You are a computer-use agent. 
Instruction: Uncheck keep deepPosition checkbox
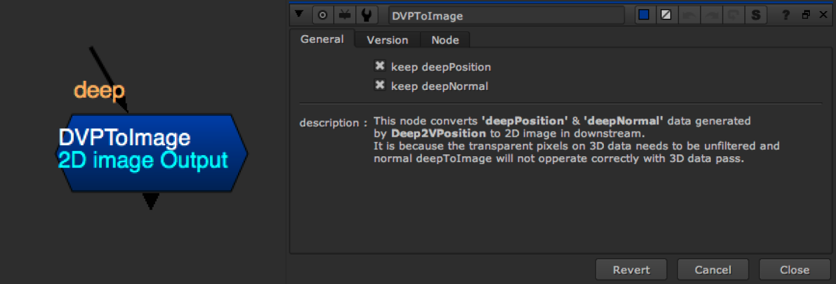(x=379, y=66)
